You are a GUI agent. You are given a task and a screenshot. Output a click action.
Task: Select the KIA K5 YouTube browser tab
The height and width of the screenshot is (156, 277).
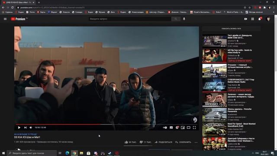(18, 3)
